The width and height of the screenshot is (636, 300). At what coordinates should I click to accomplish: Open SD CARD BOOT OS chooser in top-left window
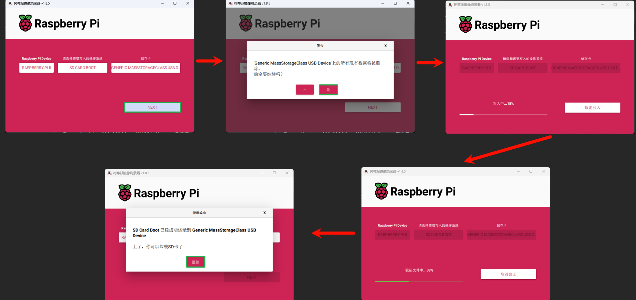(x=82, y=68)
